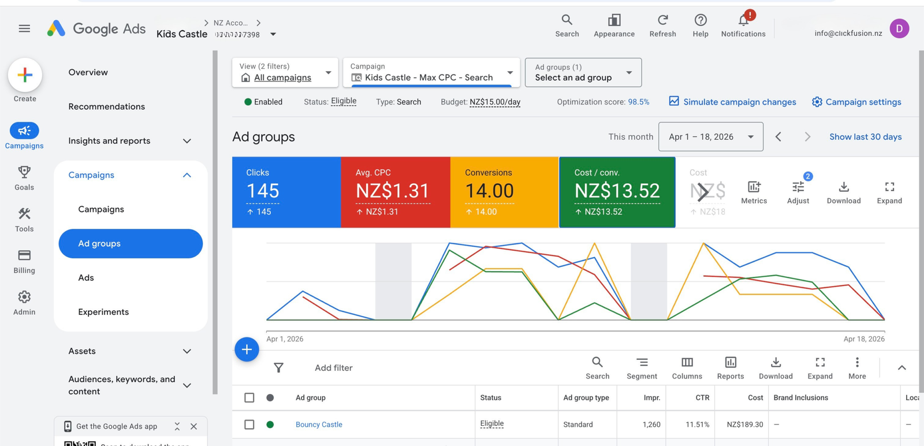Open the Help menu icon

pyautogui.click(x=701, y=26)
